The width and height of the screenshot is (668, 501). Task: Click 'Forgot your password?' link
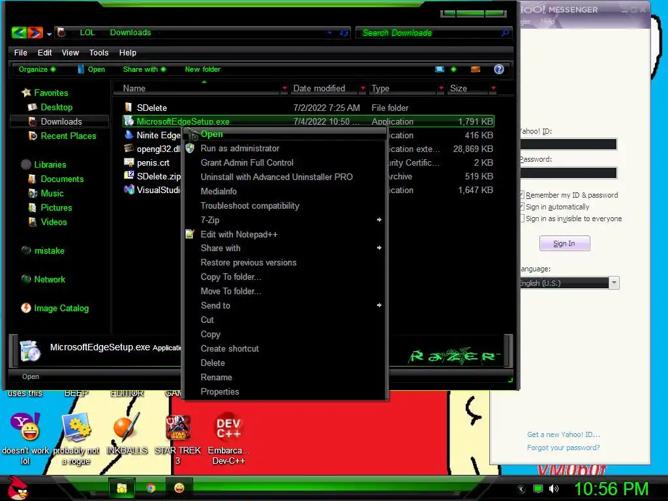click(563, 448)
